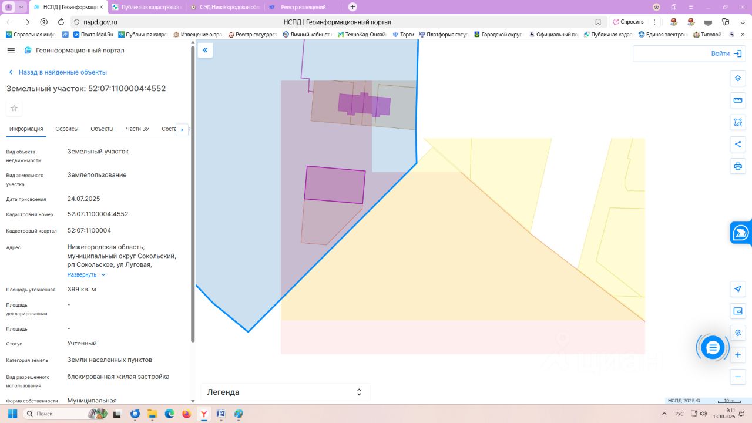Open the Личный кабинет bookmark
752x423 pixels.
(307, 35)
